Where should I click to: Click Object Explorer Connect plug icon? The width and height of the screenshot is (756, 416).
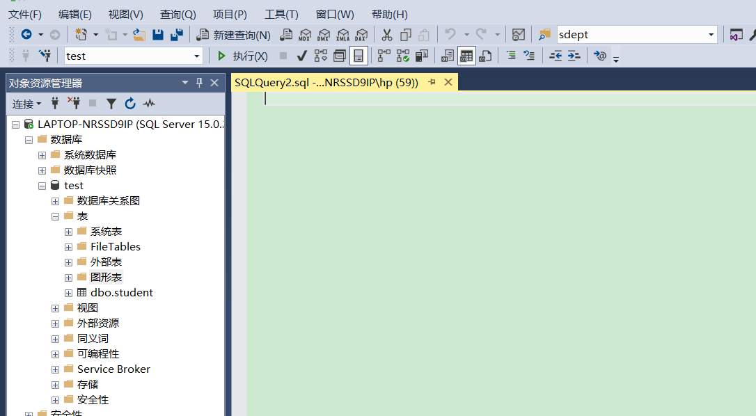tap(55, 103)
